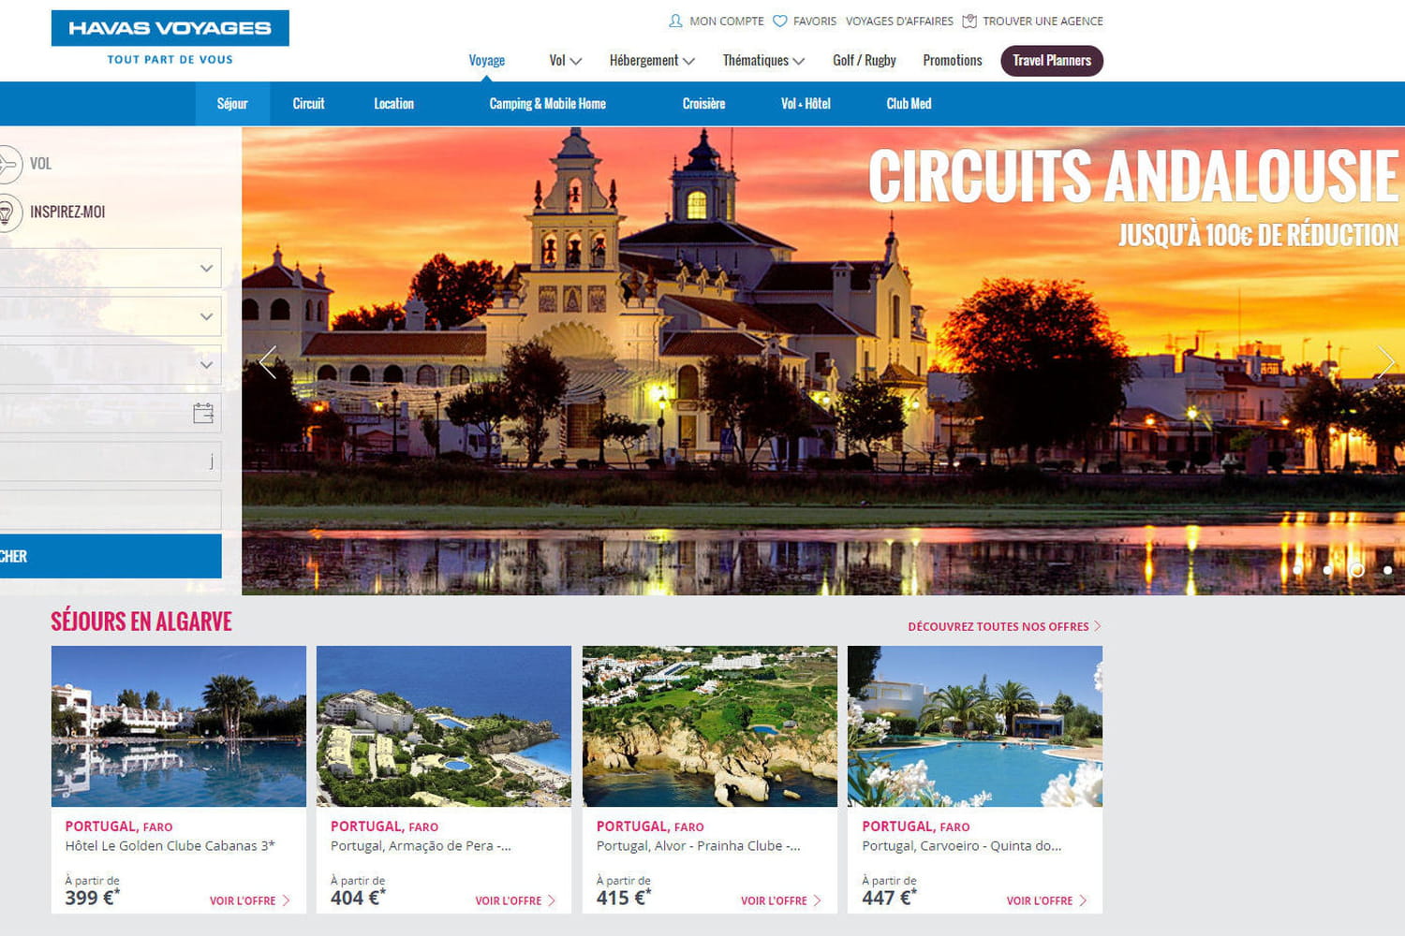Expand the Hébergement dropdown menu

652,61
